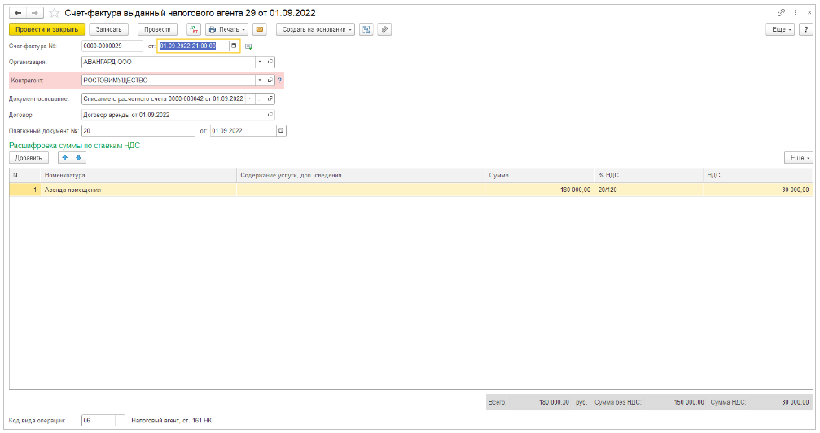
Task: Click row number 1 cell
Action: point(24,190)
